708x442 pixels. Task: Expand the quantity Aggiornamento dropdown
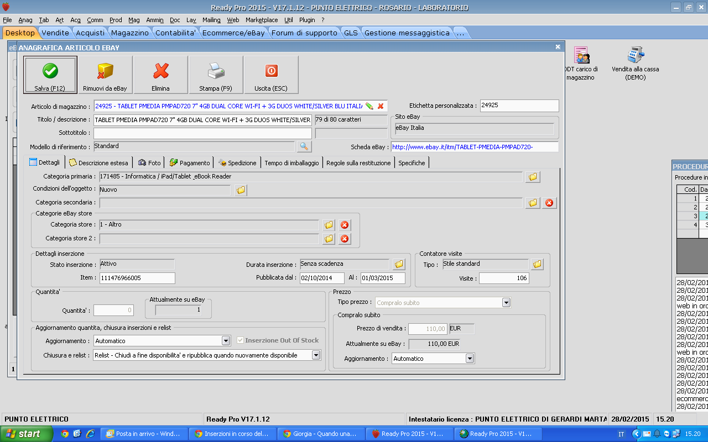click(x=226, y=341)
